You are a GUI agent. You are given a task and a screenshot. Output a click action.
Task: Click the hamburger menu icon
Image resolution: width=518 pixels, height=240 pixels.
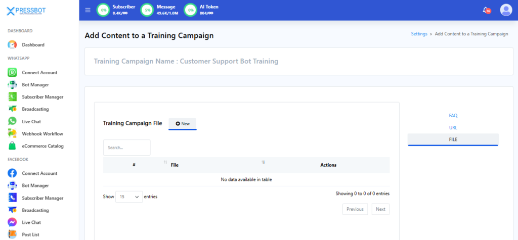pos(88,10)
